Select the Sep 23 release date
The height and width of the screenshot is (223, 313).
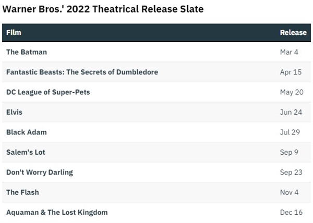(x=291, y=172)
